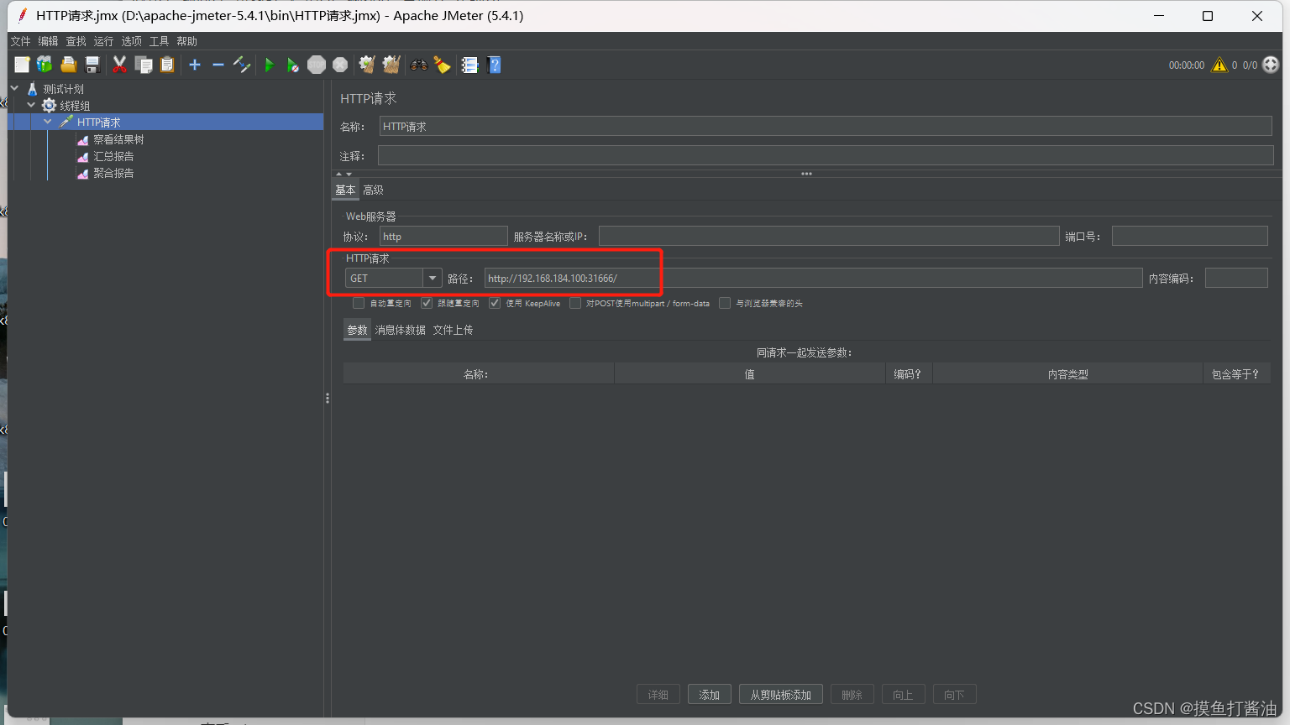
Task: Select the 聚合报告 listener in the tree
Action: point(113,173)
